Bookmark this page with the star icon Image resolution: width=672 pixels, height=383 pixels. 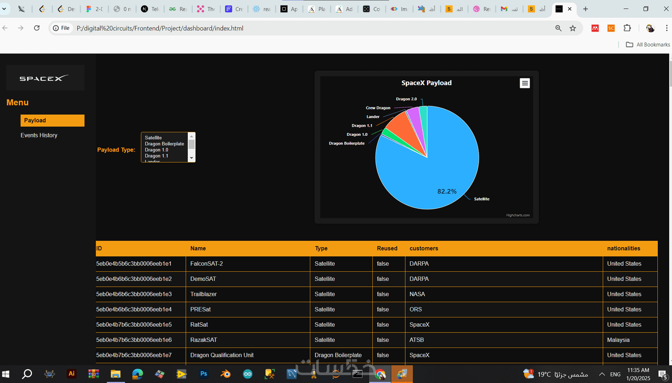pos(573,28)
